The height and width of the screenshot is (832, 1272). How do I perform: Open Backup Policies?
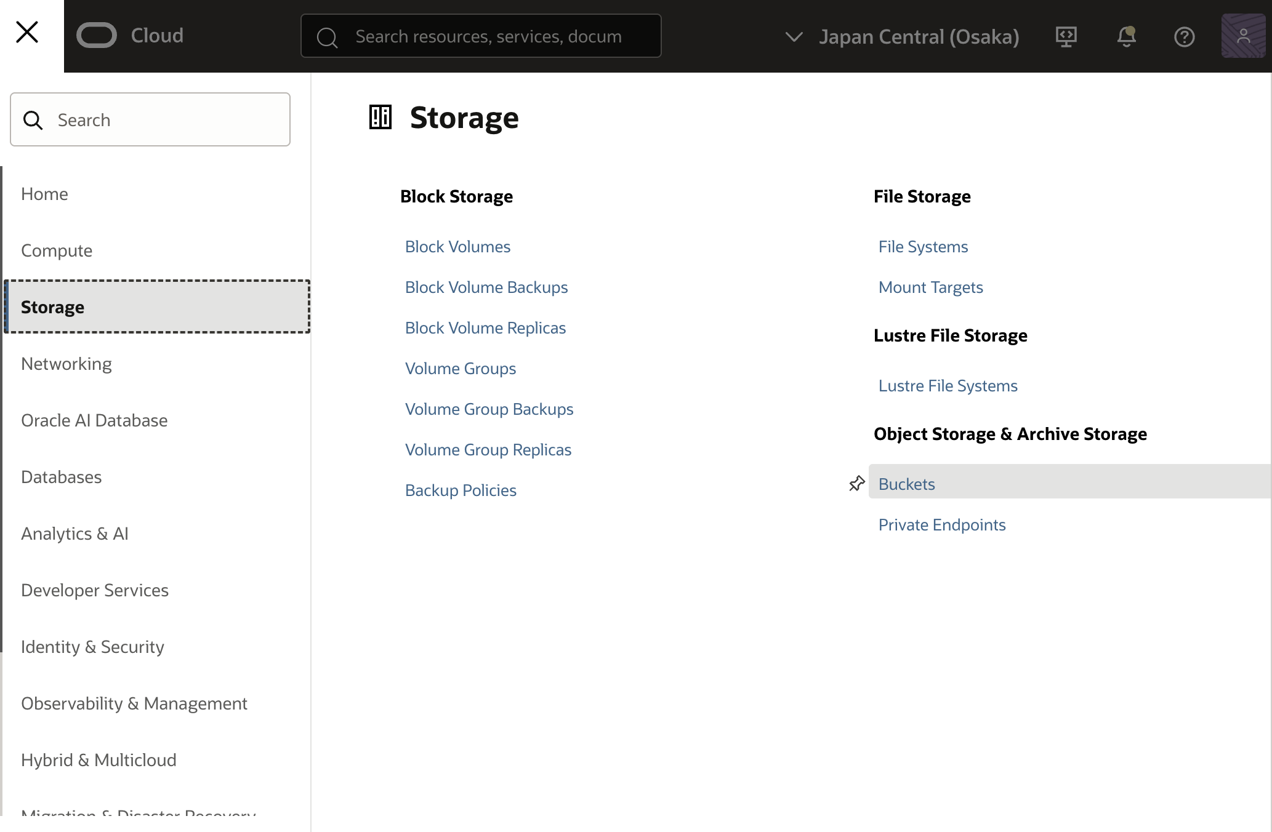[461, 490]
